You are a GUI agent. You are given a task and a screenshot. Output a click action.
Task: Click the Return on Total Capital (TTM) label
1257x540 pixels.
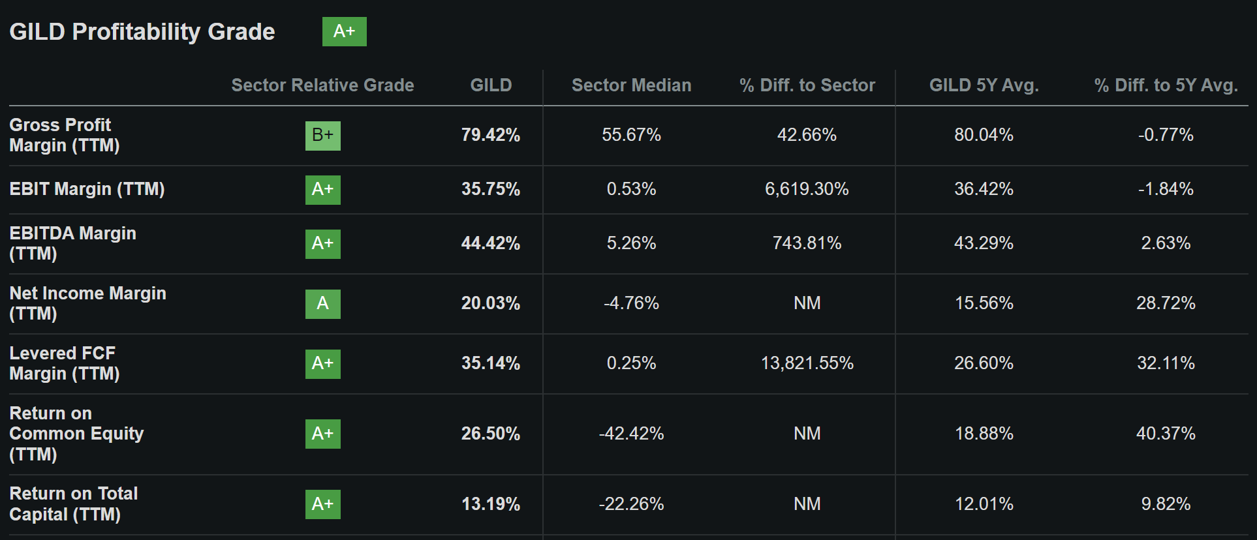(x=73, y=503)
